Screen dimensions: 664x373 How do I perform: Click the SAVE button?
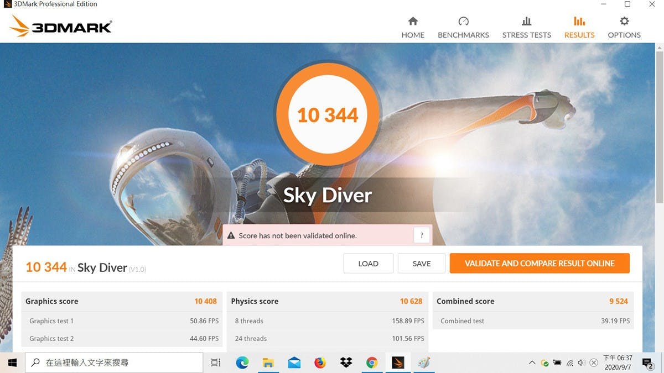click(422, 264)
